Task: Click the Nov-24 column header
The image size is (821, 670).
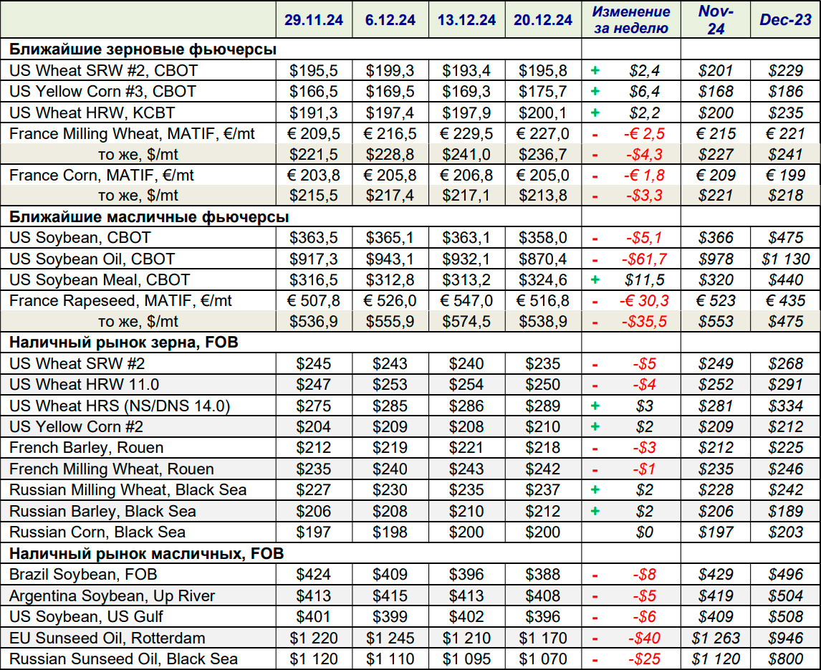Action: tap(716, 20)
